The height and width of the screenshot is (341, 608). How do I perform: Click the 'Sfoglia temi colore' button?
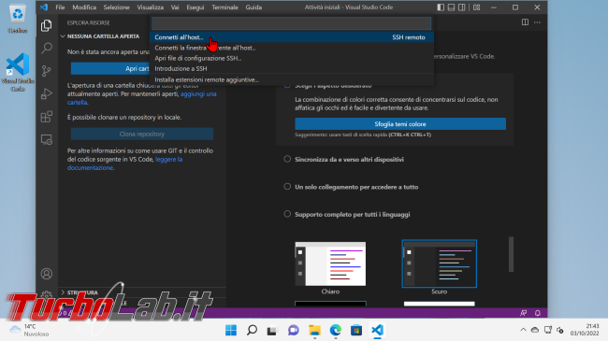[x=400, y=124]
